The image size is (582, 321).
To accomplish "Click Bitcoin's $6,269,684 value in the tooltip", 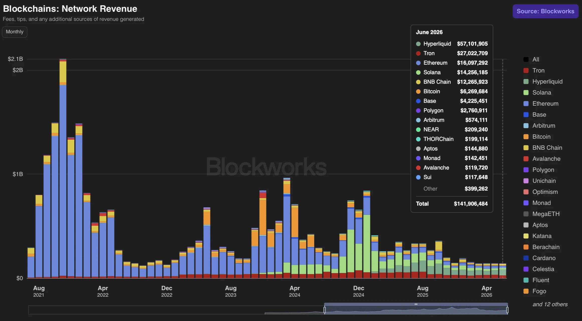I will (x=474, y=91).
